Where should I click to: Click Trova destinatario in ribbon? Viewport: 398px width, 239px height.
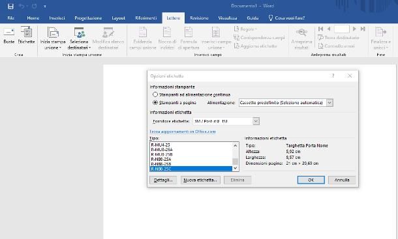[339, 38]
